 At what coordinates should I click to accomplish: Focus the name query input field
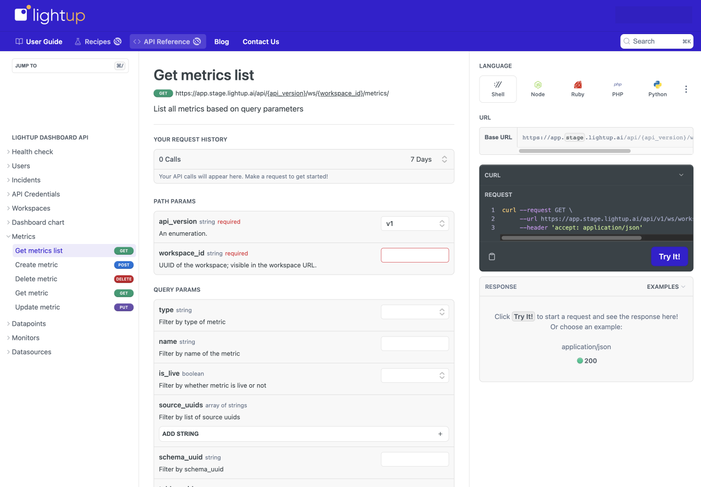(x=415, y=344)
